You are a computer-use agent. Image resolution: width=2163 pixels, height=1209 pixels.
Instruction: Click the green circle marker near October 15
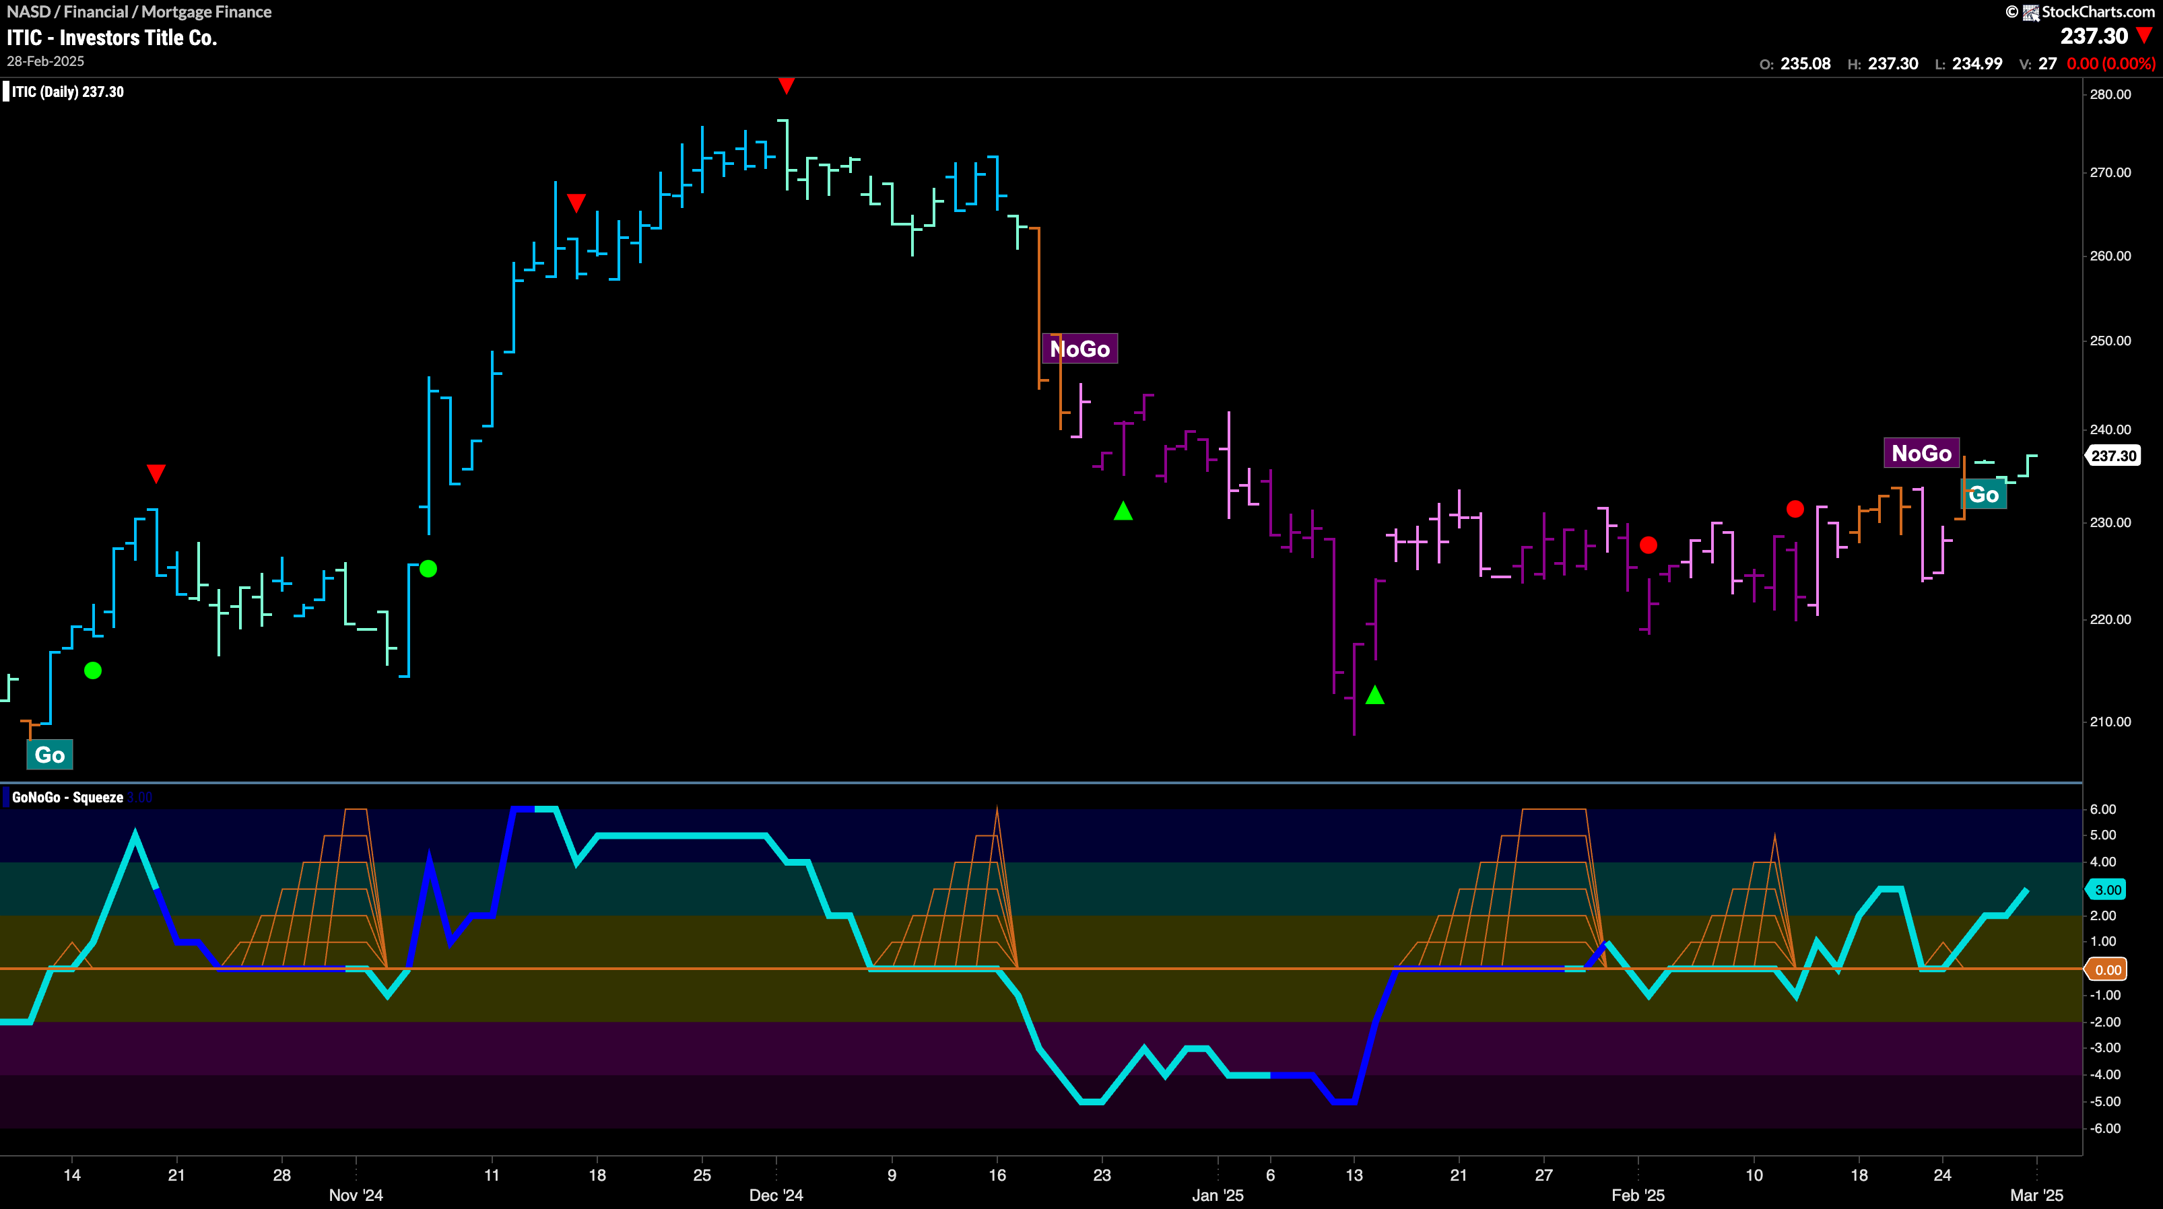93,670
